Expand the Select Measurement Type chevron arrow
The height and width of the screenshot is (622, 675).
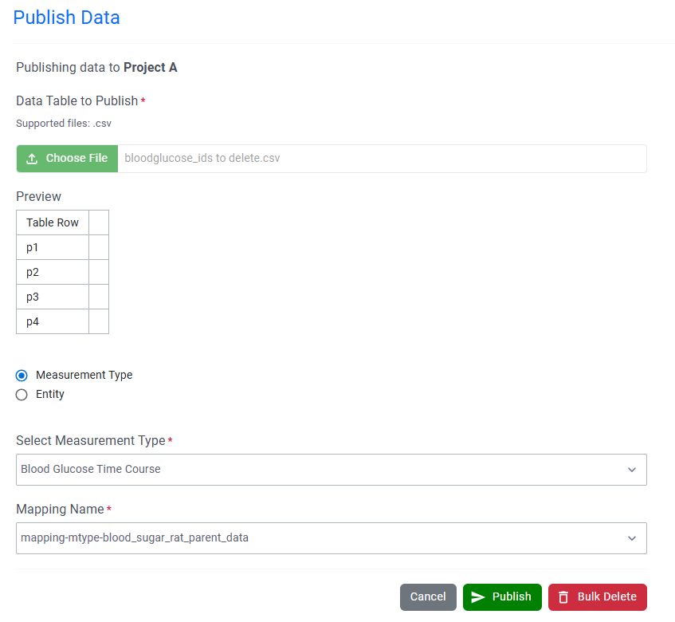(632, 470)
